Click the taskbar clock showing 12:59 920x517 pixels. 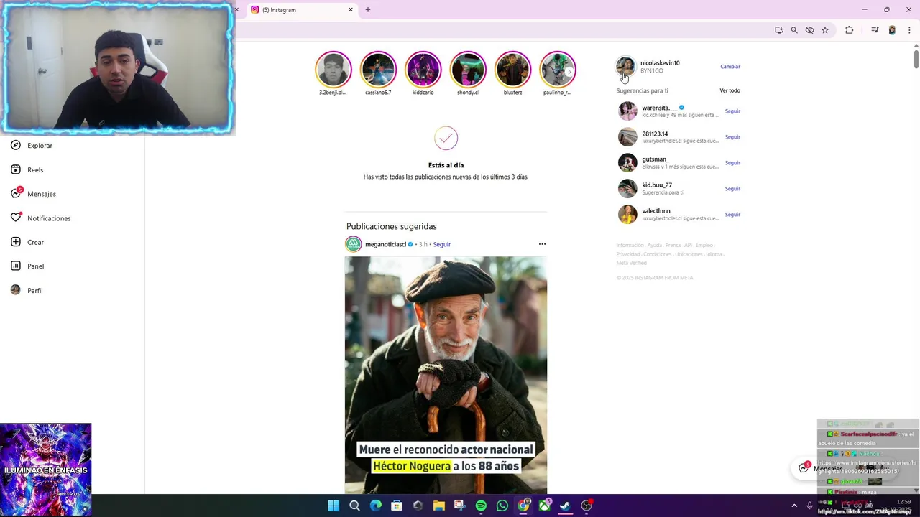click(903, 502)
